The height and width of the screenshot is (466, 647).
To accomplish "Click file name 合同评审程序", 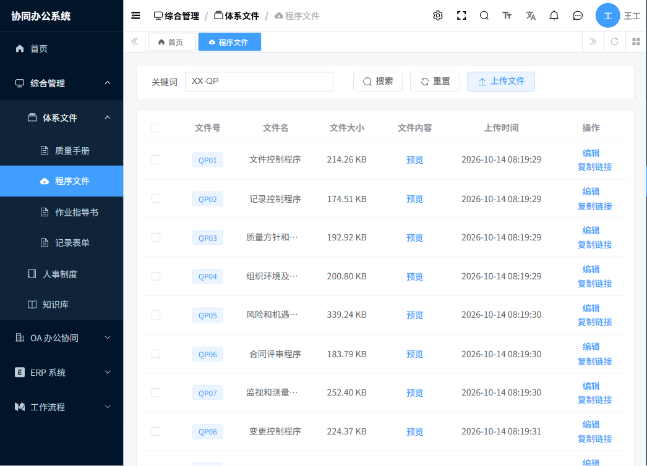I will [x=275, y=354].
